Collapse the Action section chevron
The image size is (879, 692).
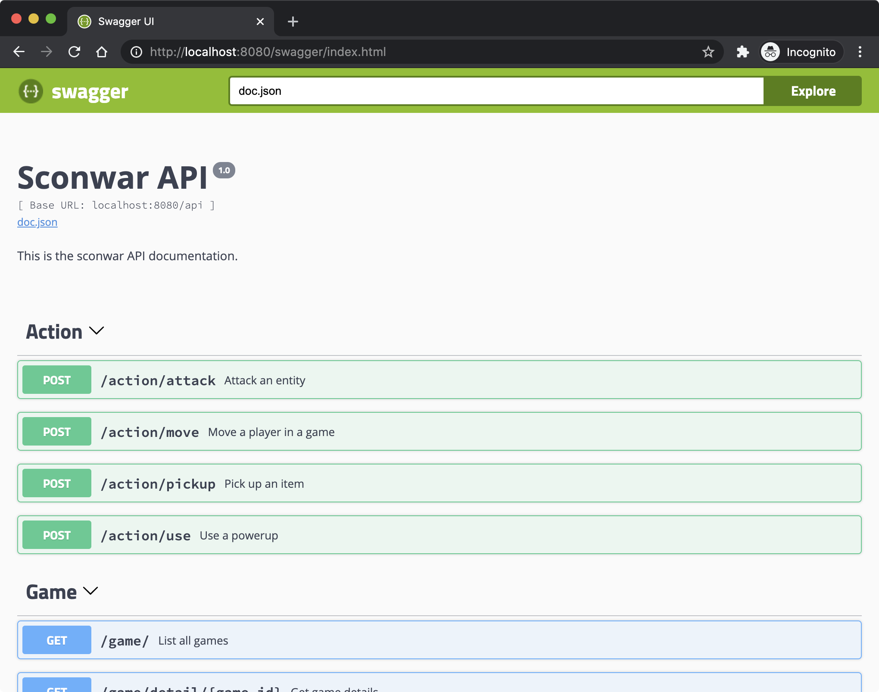click(97, 331)
